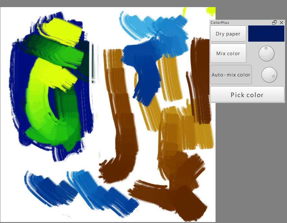Viewport: 287px width, 223px height.
Task: Click the Pick color button
Action: [x=247, y=95]
